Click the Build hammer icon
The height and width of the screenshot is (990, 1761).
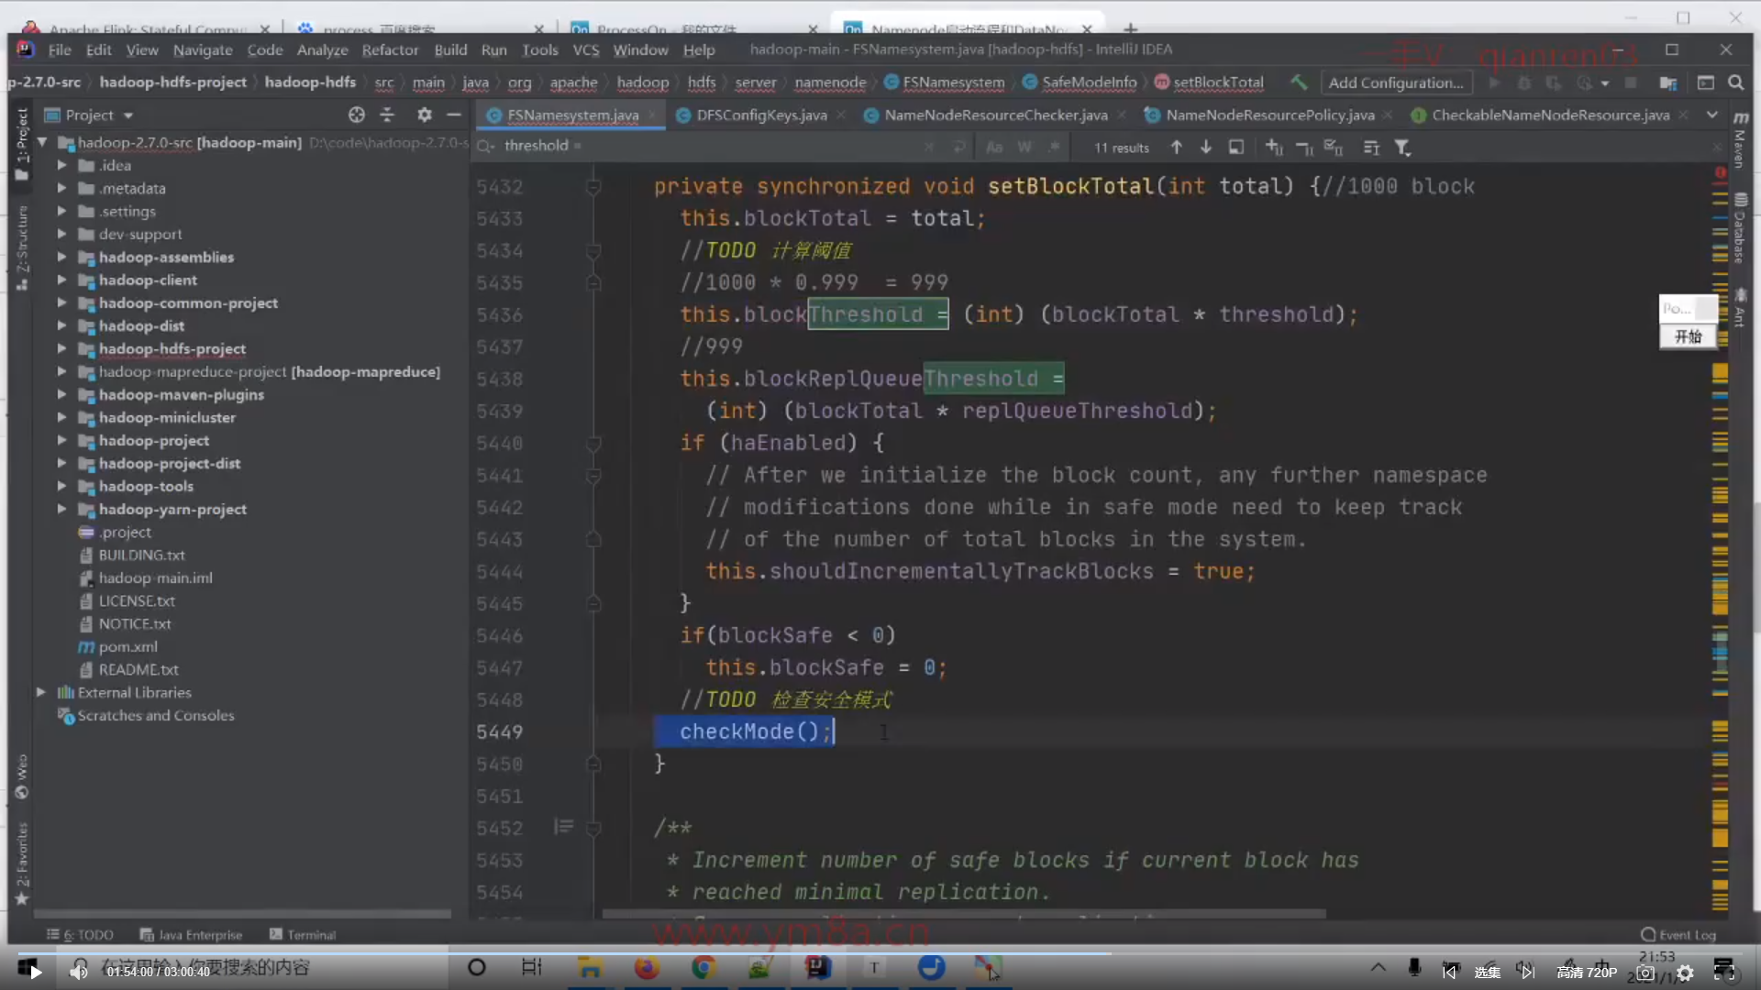point(1299,82)
